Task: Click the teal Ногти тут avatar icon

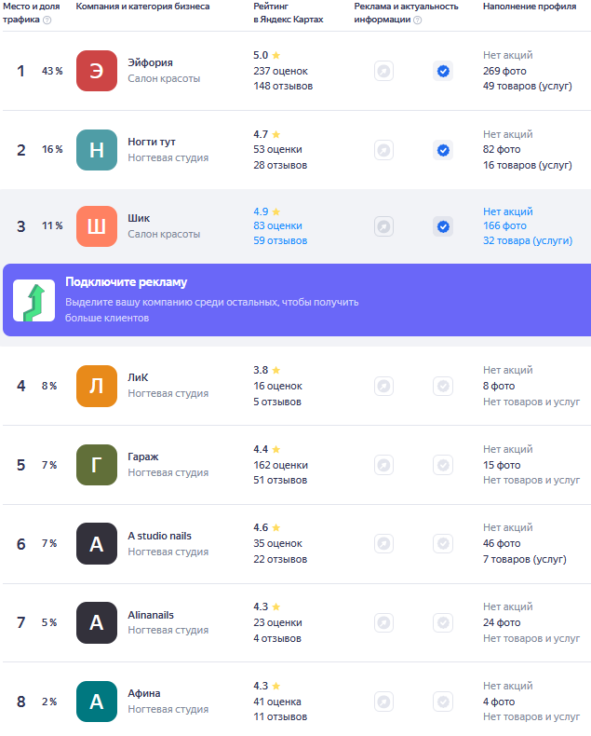Action: pyautogui.click(x=97, y=150)
